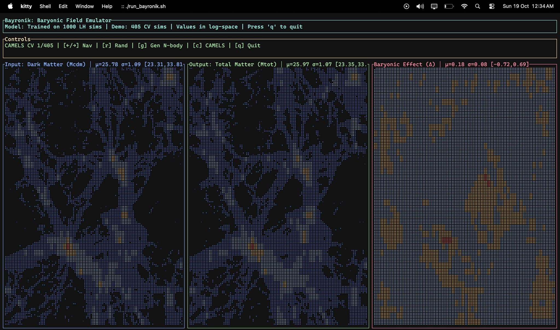Click the battery indicator
The width and height of the screenshot is (560, 330).
[x=449, y=6]
